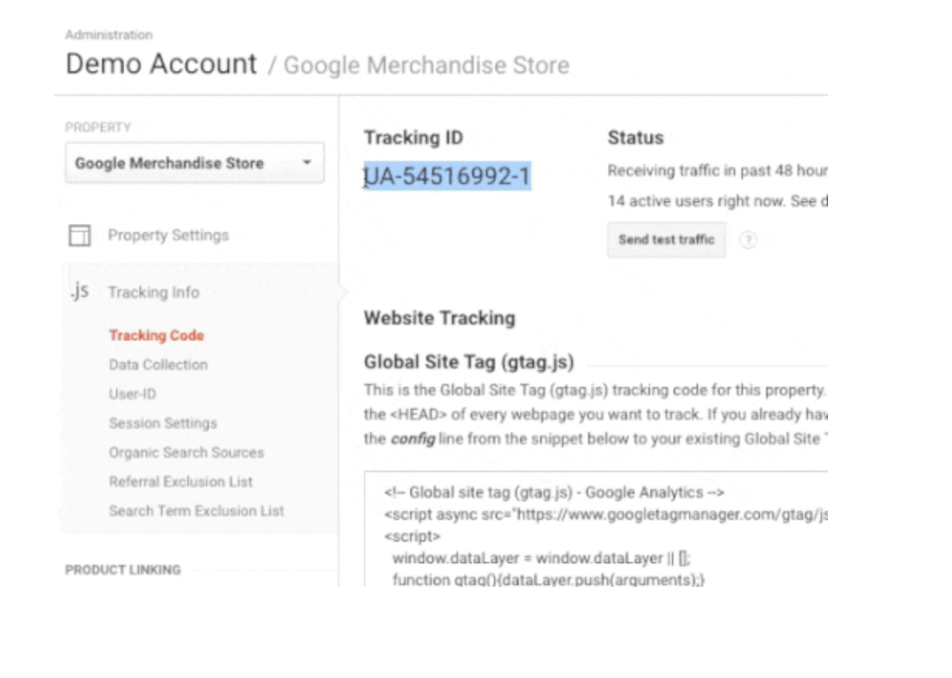Open the Referral Exclusion List
Screen dimensions: 952x678
(180, 481)
